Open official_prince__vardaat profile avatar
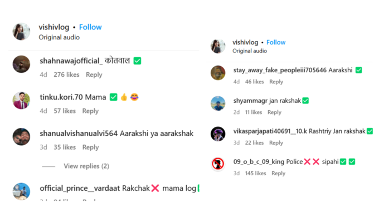The width and height of the screenshot is (379, 213). 22,191
